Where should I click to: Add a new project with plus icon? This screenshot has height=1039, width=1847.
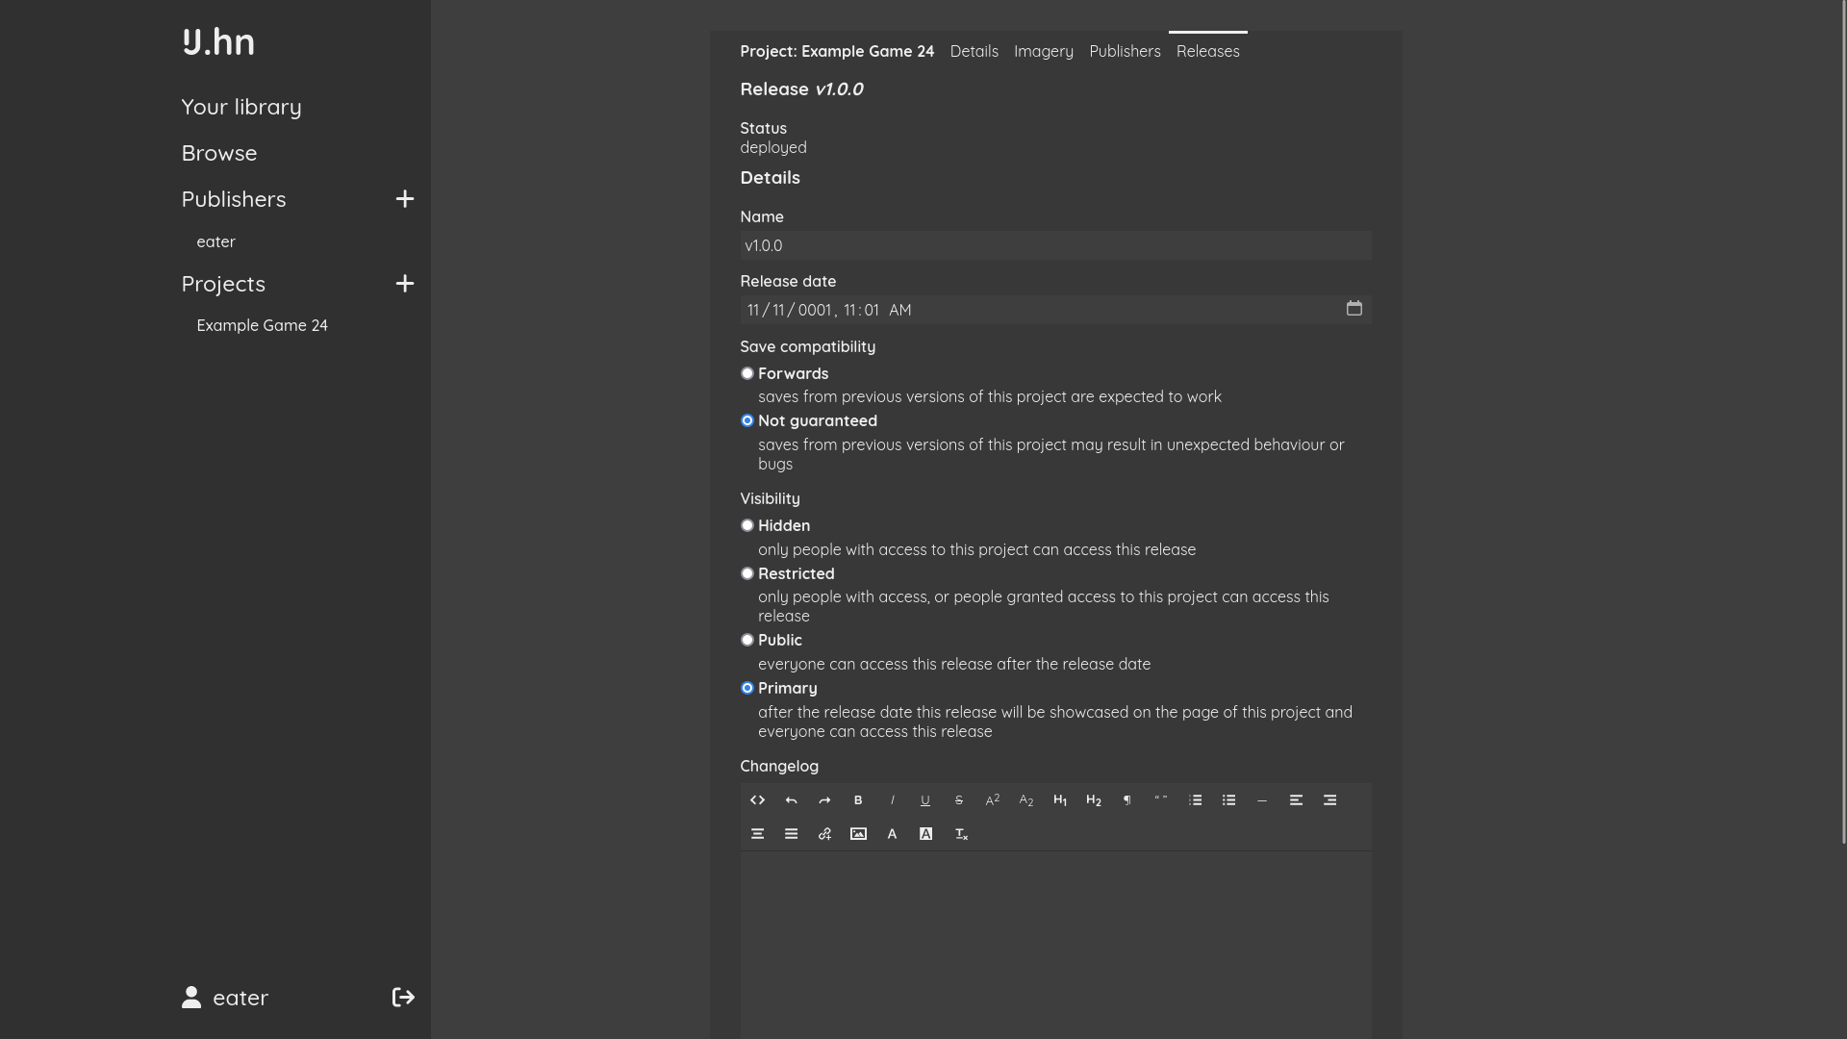click(x=405, y=284)
